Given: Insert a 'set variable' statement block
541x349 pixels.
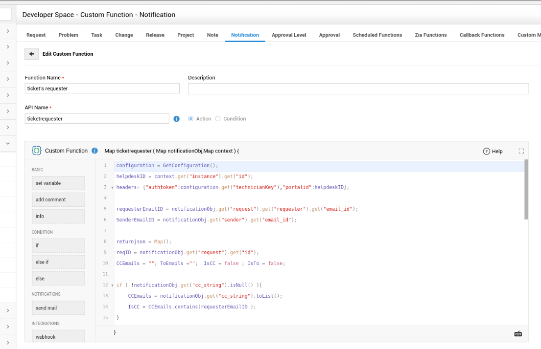Looking at the screenshot, I should [58, 183].
